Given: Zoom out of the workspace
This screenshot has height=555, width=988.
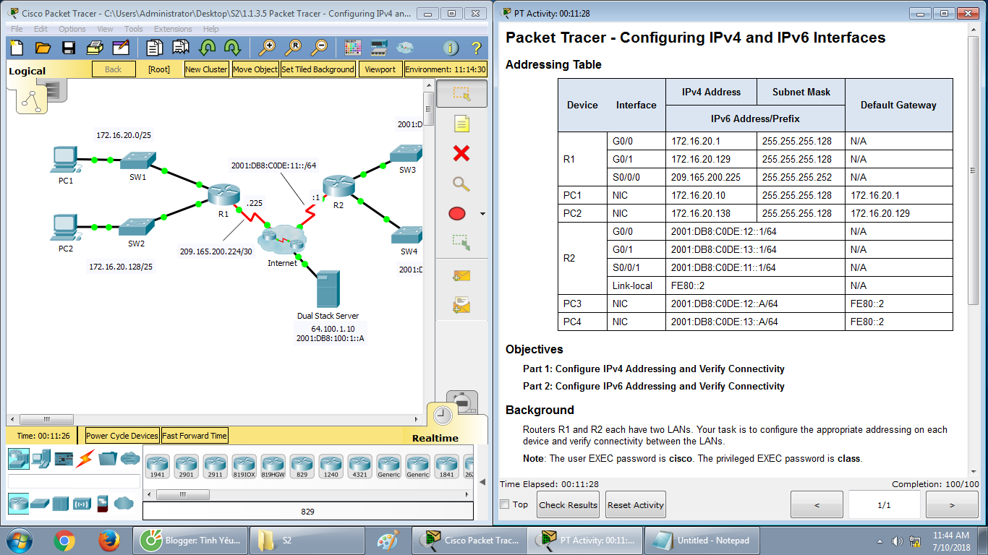Looking at the screenshot, I should pyautogui.click(x=319, y=48).
